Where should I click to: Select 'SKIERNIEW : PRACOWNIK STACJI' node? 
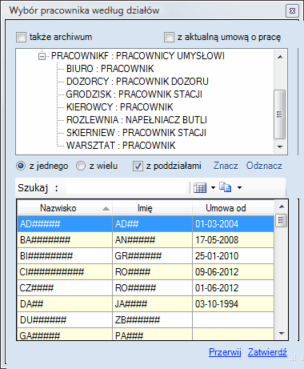point(136,133)
